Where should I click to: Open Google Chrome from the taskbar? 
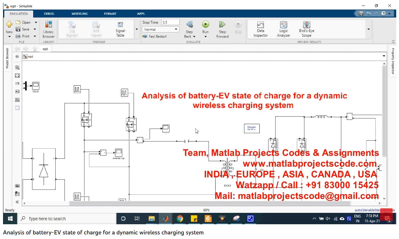(x=180, y=219)
